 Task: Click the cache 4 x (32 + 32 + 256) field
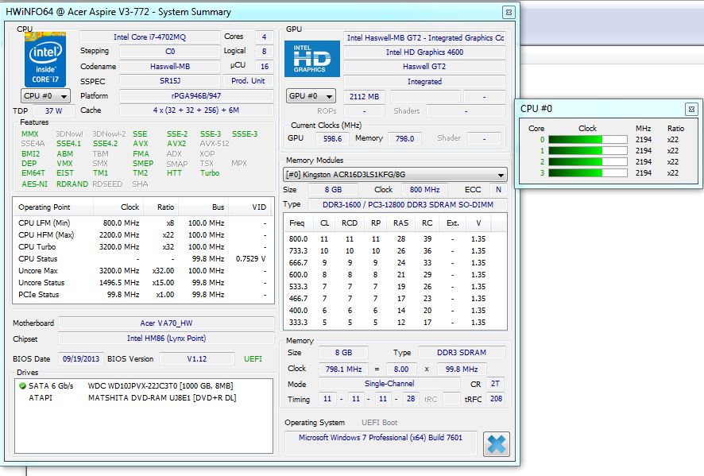(x=196, y=110)
